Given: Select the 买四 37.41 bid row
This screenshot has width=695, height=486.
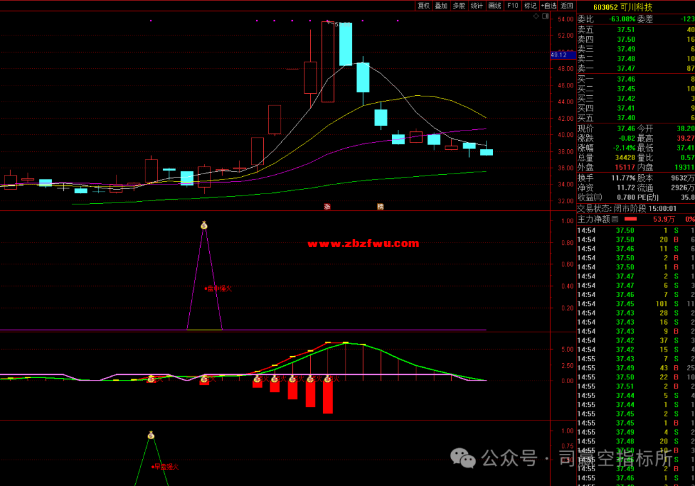Looking at the screenshot, I should tap(636, 109).
